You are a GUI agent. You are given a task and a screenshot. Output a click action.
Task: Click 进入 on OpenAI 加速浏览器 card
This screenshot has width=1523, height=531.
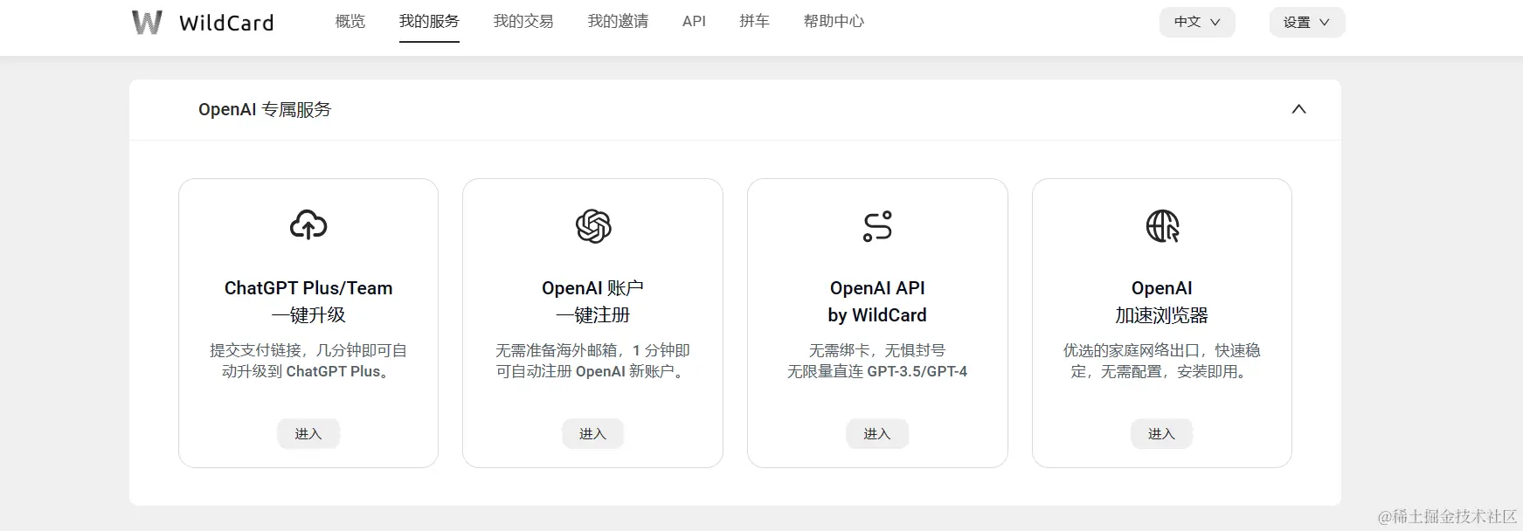pos(1161,433)
